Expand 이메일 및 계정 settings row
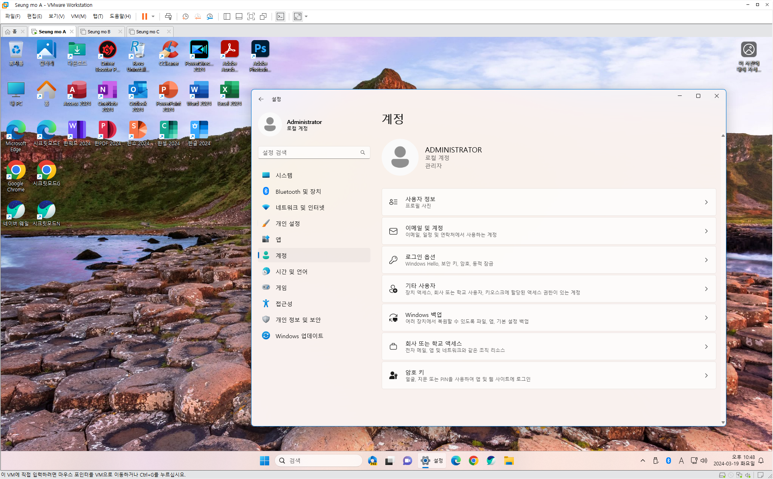 pyautogui.click(x=549, y=231)
